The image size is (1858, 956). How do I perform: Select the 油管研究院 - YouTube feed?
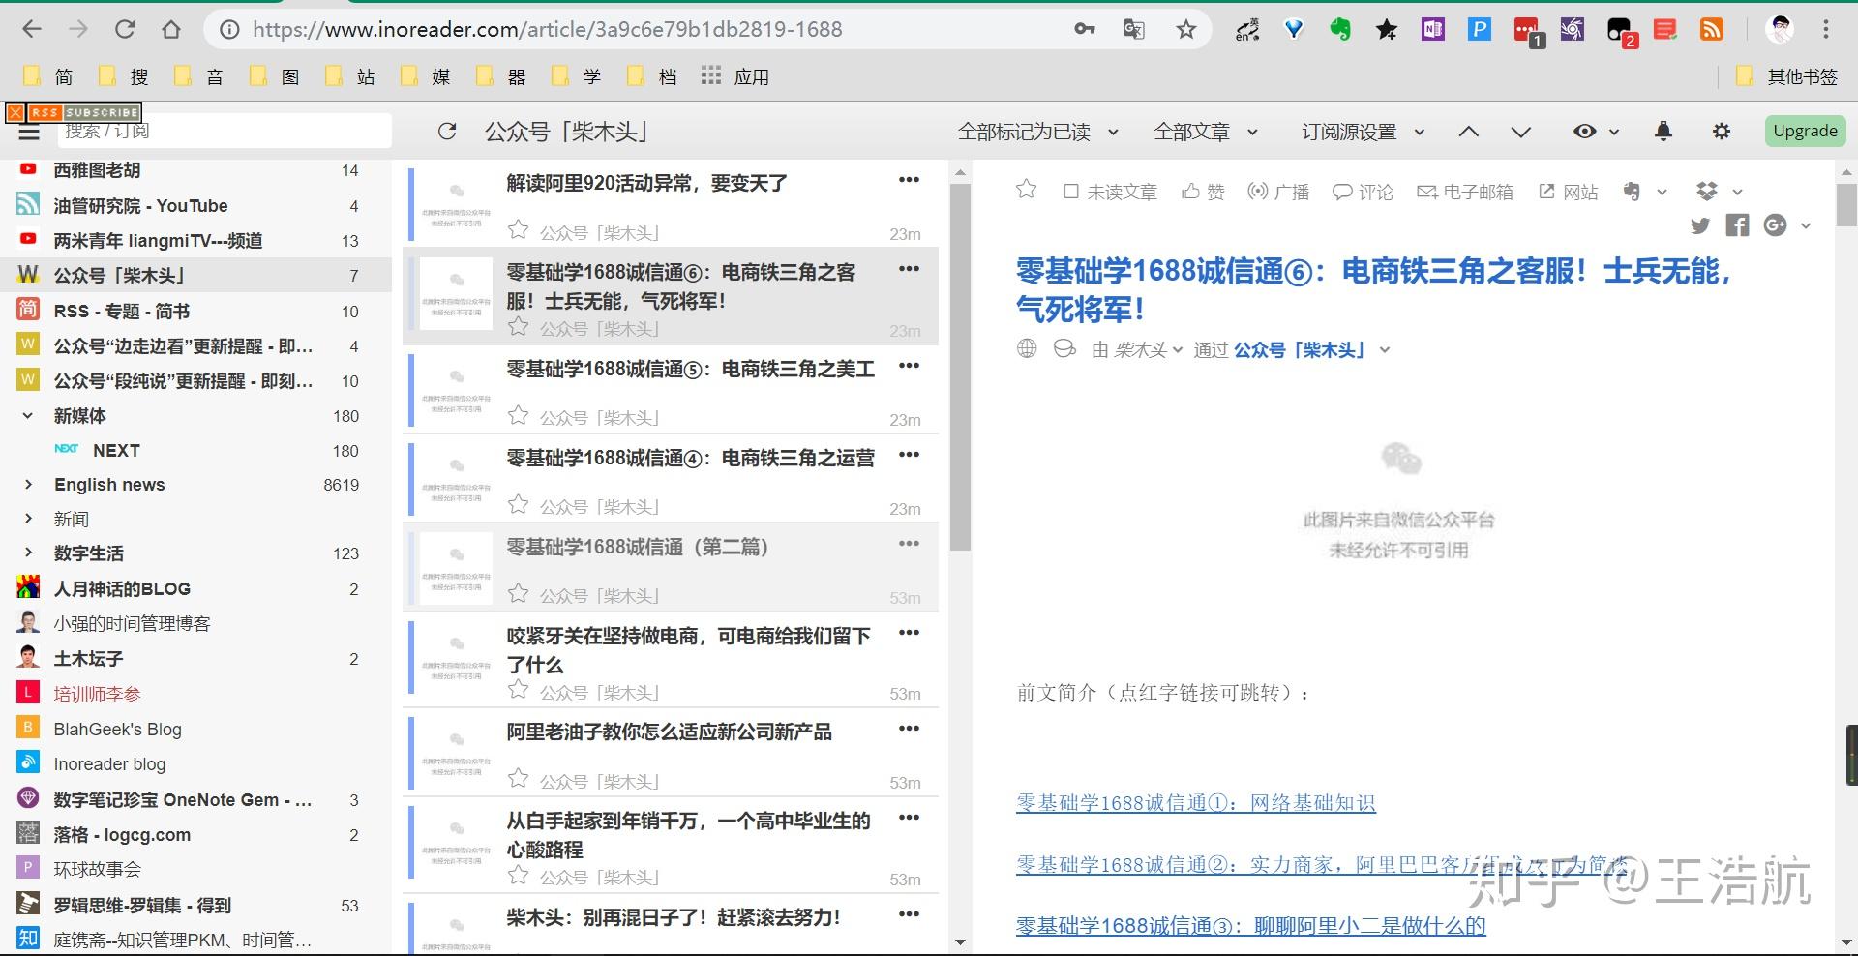[x=195, y=205]
